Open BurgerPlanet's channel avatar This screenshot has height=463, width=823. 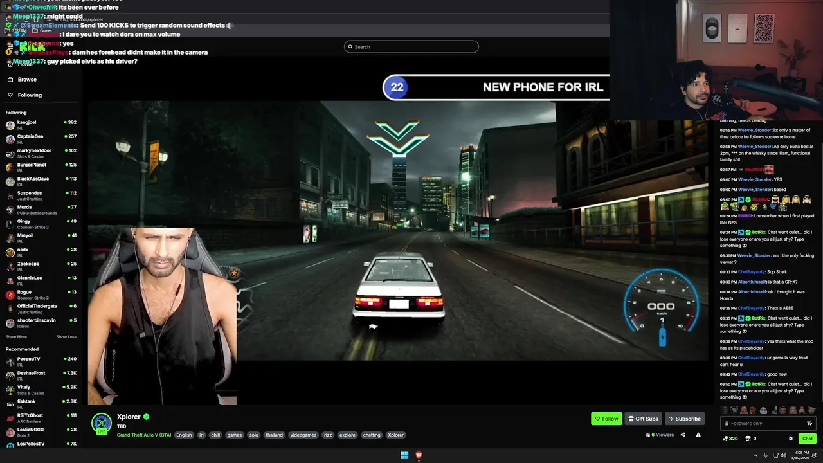point(10,167)
